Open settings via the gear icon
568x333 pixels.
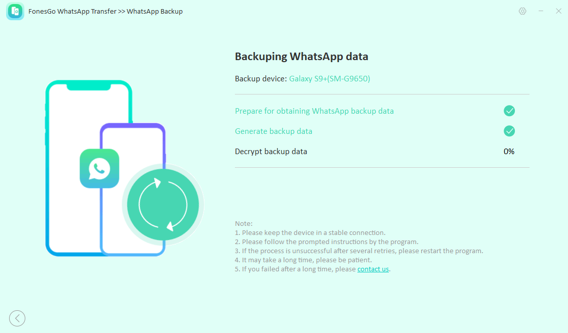pyautogui.click(x=522, y=11)
